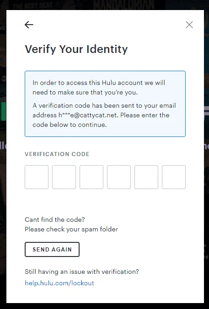Click the 'Please check your spam folder' text

pos(71,229)
